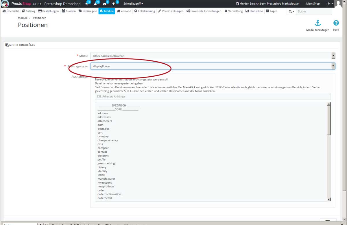
Task: Select 'history' in the file list
Action: 102,167
